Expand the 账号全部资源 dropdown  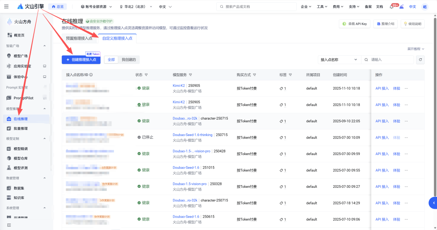(96, 7)
